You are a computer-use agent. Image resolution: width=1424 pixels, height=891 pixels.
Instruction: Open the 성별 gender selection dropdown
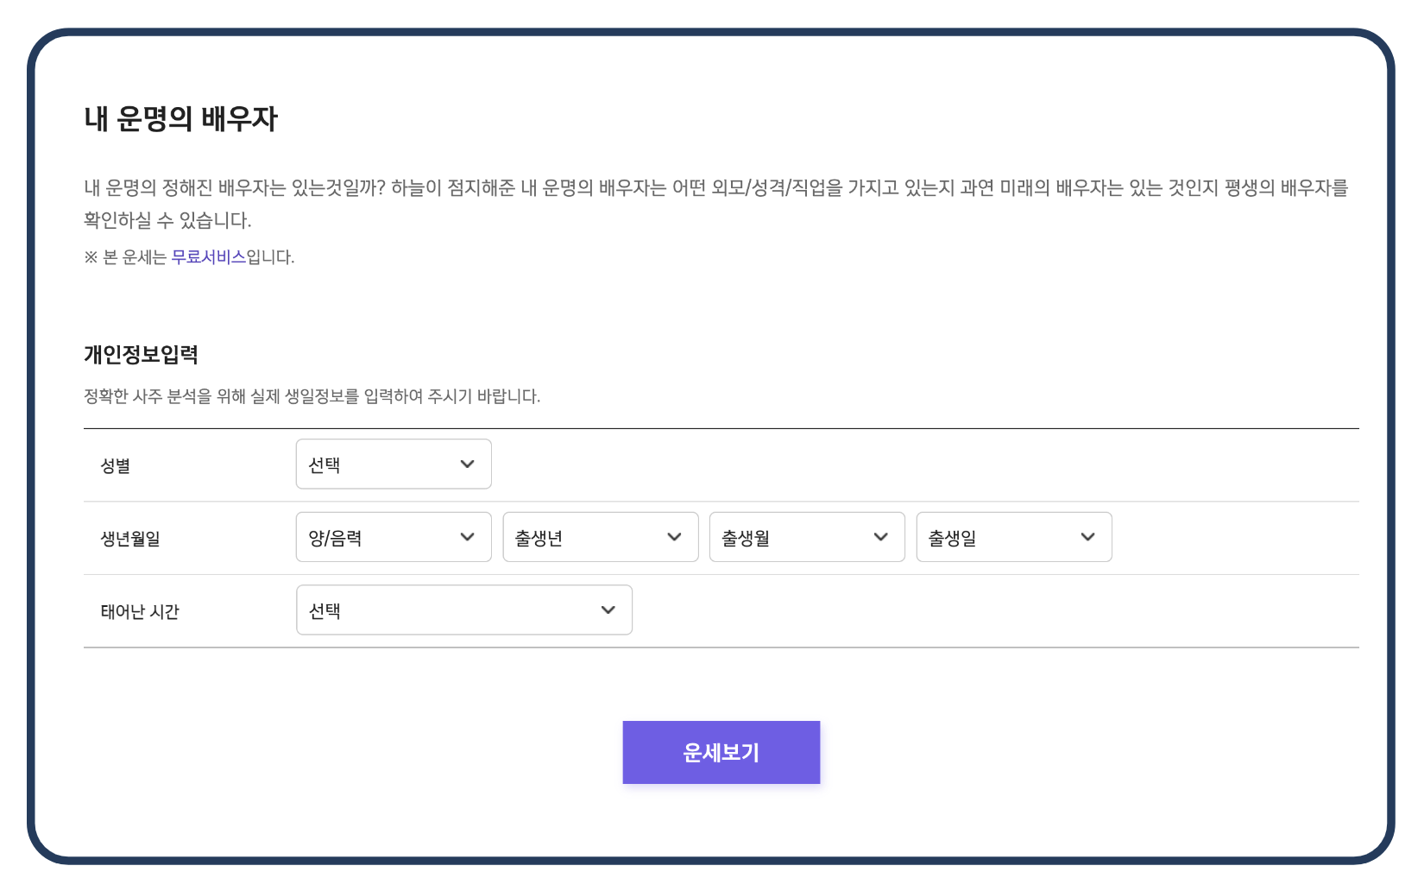point(393,464)
